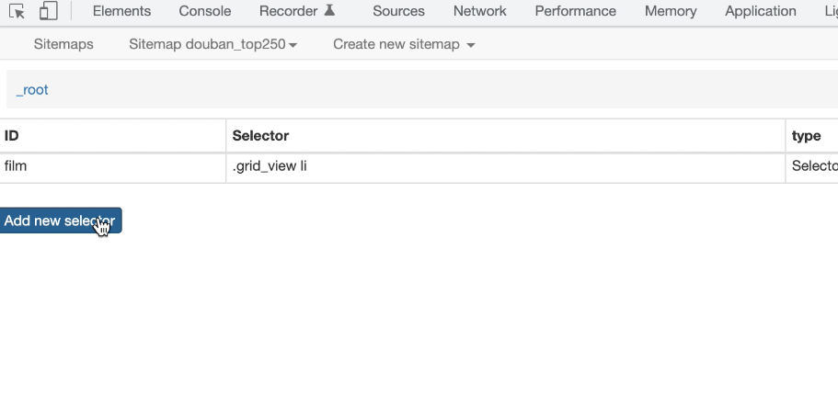The height and width of the screenshot is (408, 838).
Task: Toggle the device toolbar icon
Action: 48,11
